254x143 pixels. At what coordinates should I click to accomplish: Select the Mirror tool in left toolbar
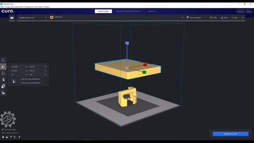pos(3,79)
